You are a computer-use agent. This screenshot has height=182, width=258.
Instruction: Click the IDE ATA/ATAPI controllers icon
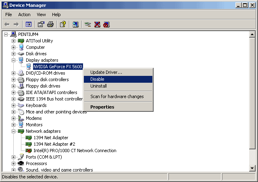[x=21, y=92]
